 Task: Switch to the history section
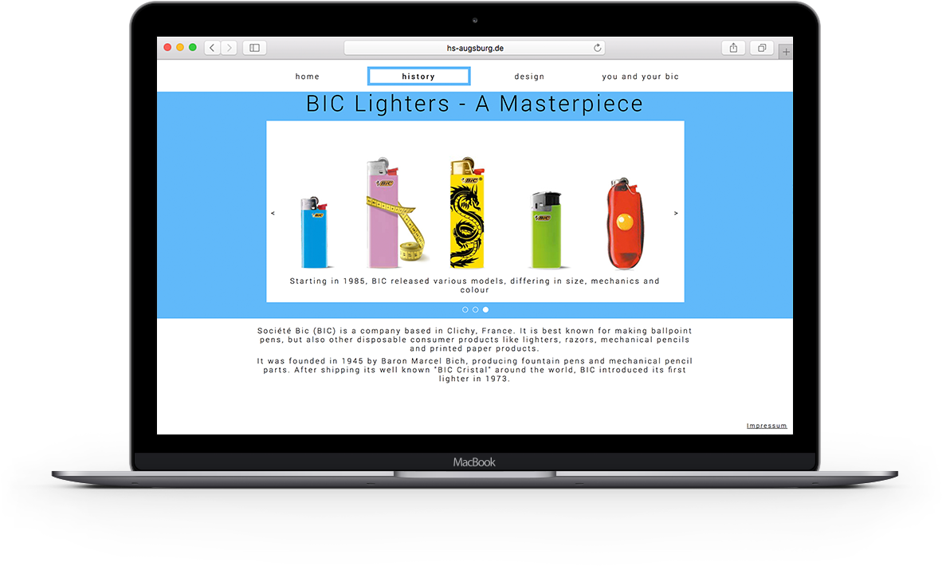coord(418,76)
